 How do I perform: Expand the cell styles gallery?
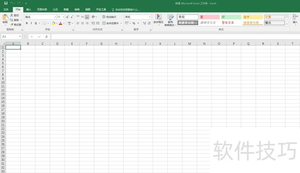[x=287, y=24]
